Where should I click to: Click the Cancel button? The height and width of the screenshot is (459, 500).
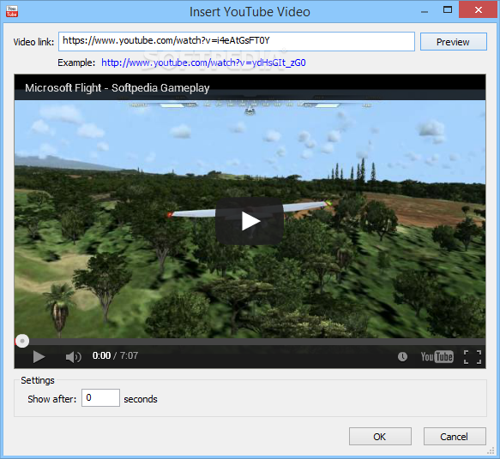[455, 437]
